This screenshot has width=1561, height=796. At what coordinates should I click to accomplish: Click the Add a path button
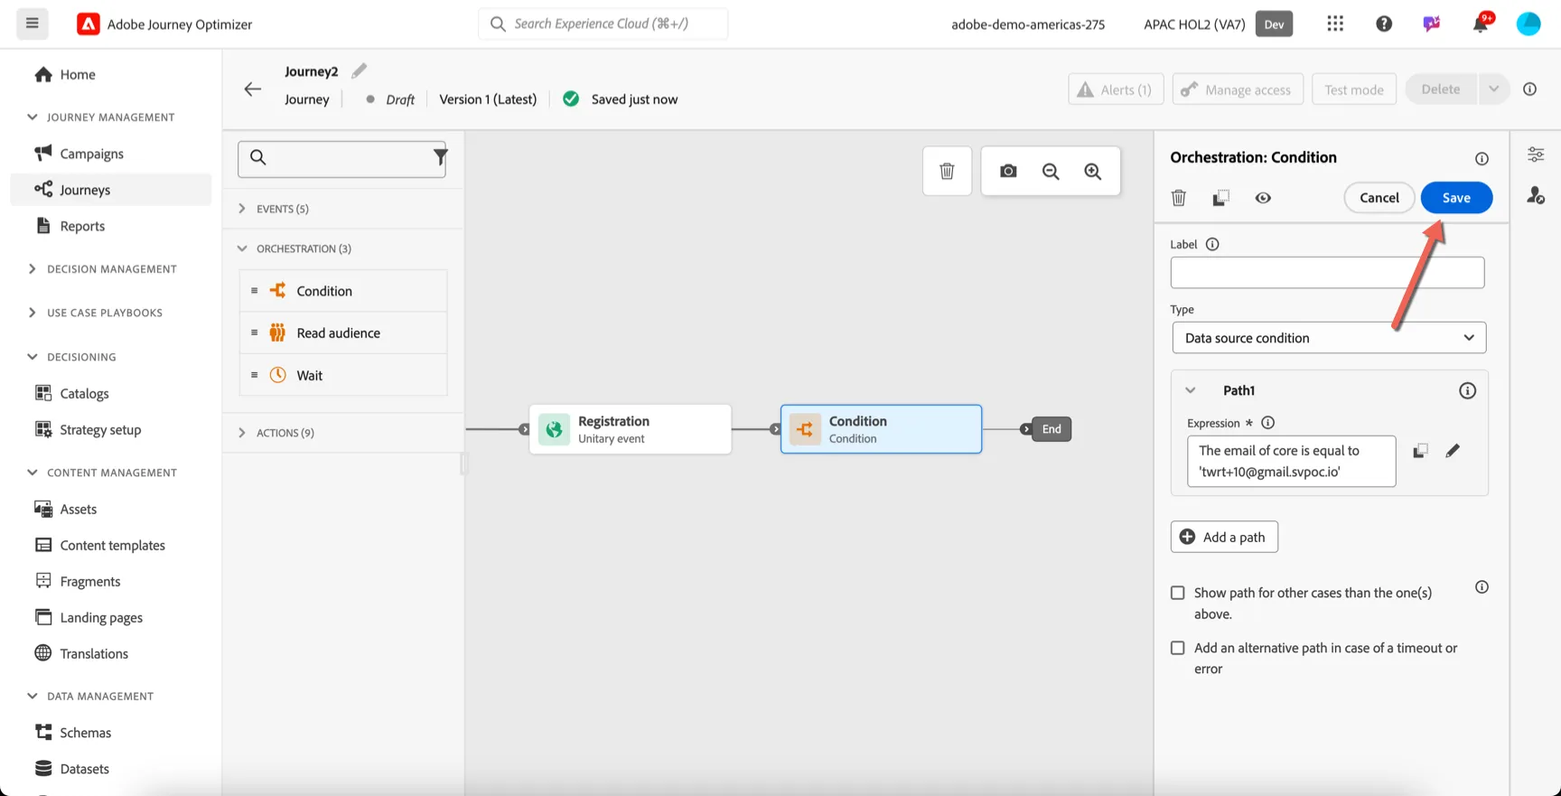tap(1224, 537)
